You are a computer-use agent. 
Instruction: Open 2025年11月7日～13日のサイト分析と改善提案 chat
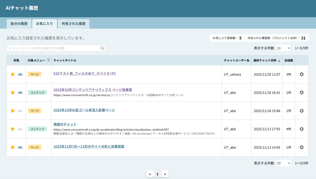pyautogui.click(x=89, y=147)
